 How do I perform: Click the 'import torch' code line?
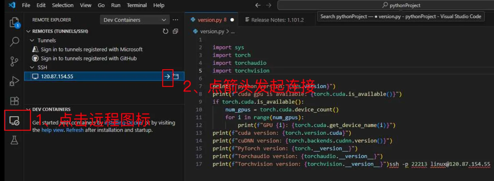click(232, 55)
